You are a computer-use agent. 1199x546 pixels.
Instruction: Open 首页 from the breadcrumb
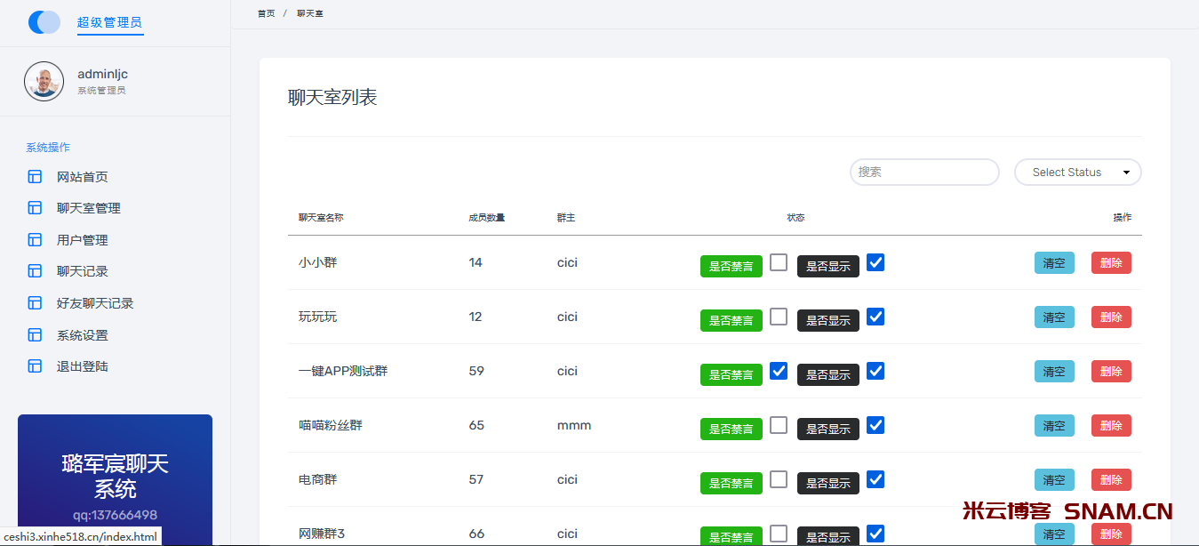click(x=265, y=13)
